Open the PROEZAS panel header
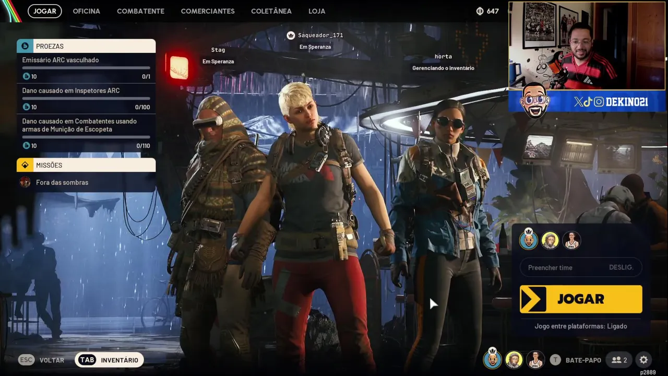Screen dimensions: 668x376 tap(86, 46)
